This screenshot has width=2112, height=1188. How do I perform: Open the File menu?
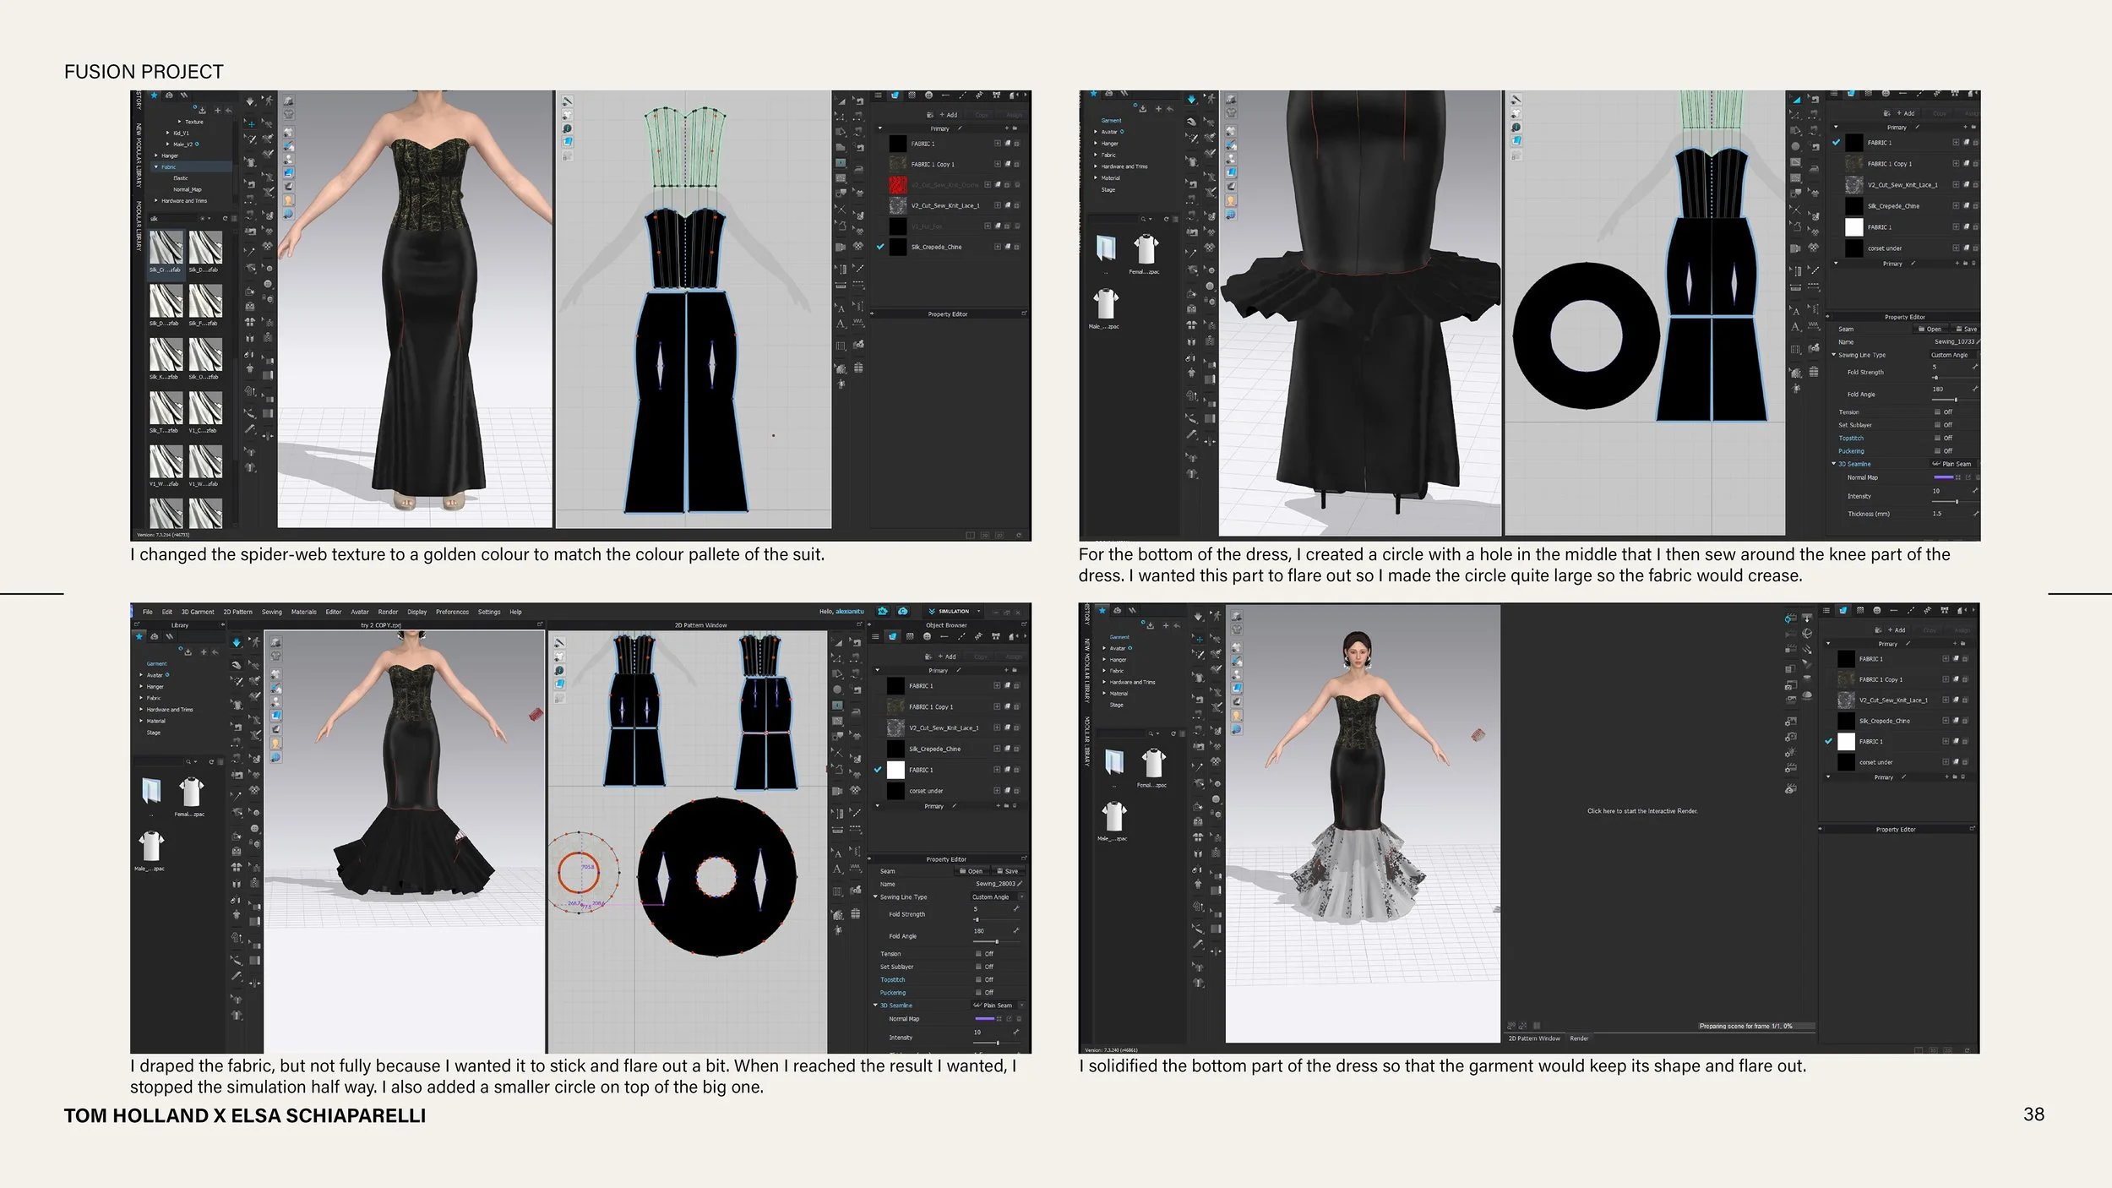point(147,612)
